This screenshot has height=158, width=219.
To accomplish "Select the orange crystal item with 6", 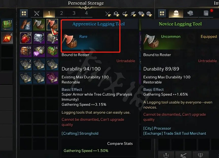I will tap(7, 38).
